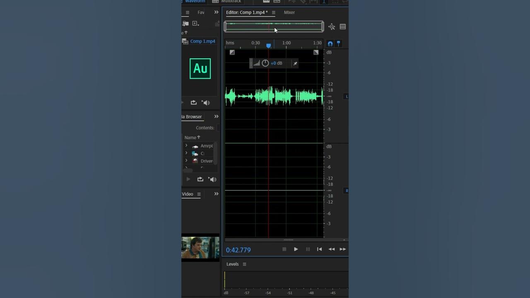Select Comp 1.mp4 in Files panel
Screen dimensions: 530x298
click(203, 41)
